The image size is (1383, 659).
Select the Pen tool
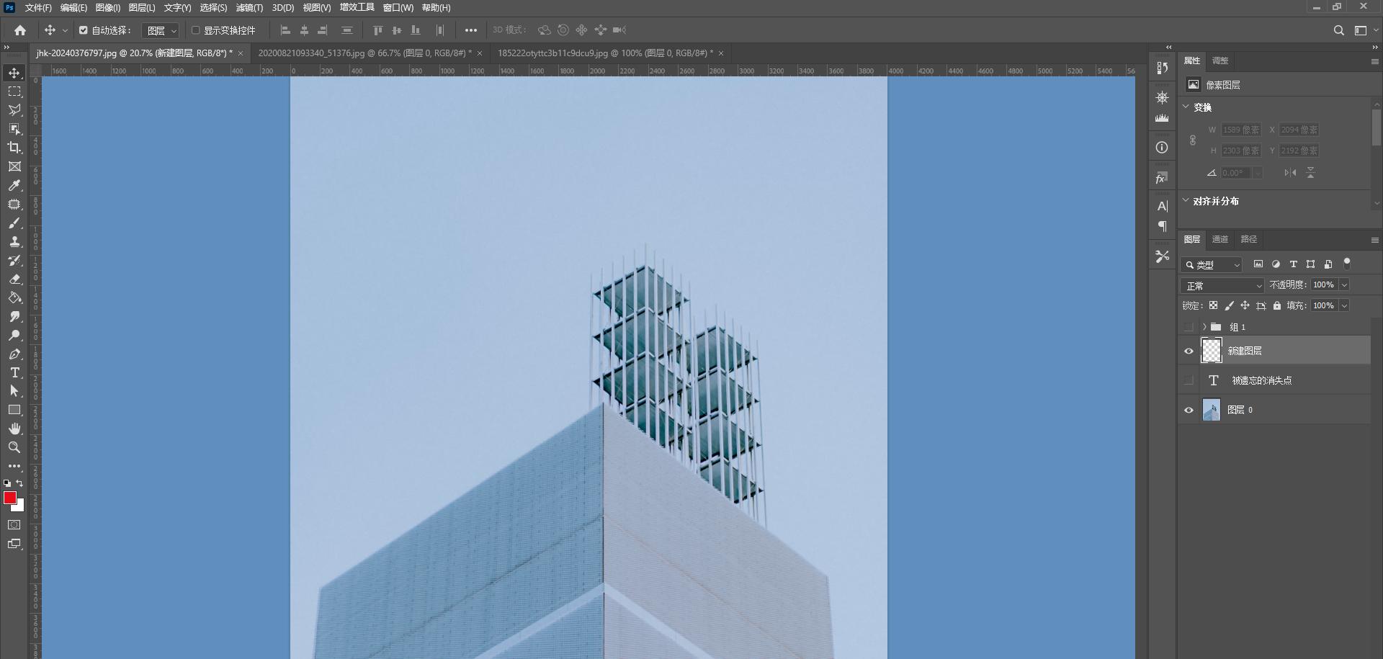(x=14, y=354)
